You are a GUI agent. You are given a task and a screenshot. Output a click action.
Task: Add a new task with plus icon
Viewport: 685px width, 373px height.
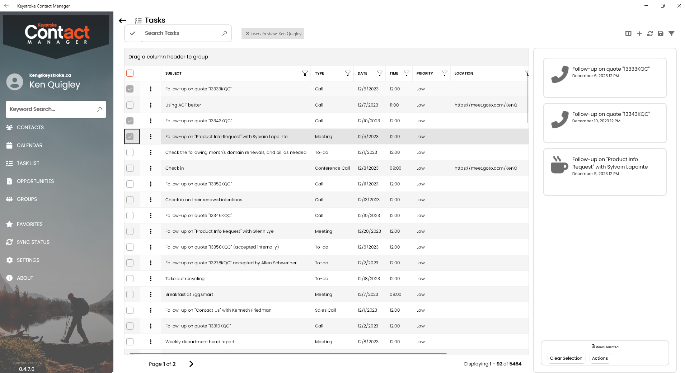coord(639,33)
